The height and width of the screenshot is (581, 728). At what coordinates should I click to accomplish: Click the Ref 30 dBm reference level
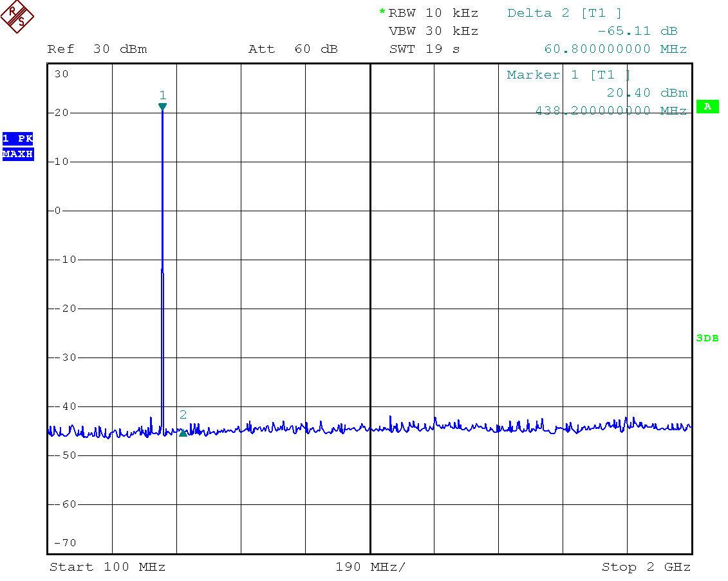(x=97, y=50)
